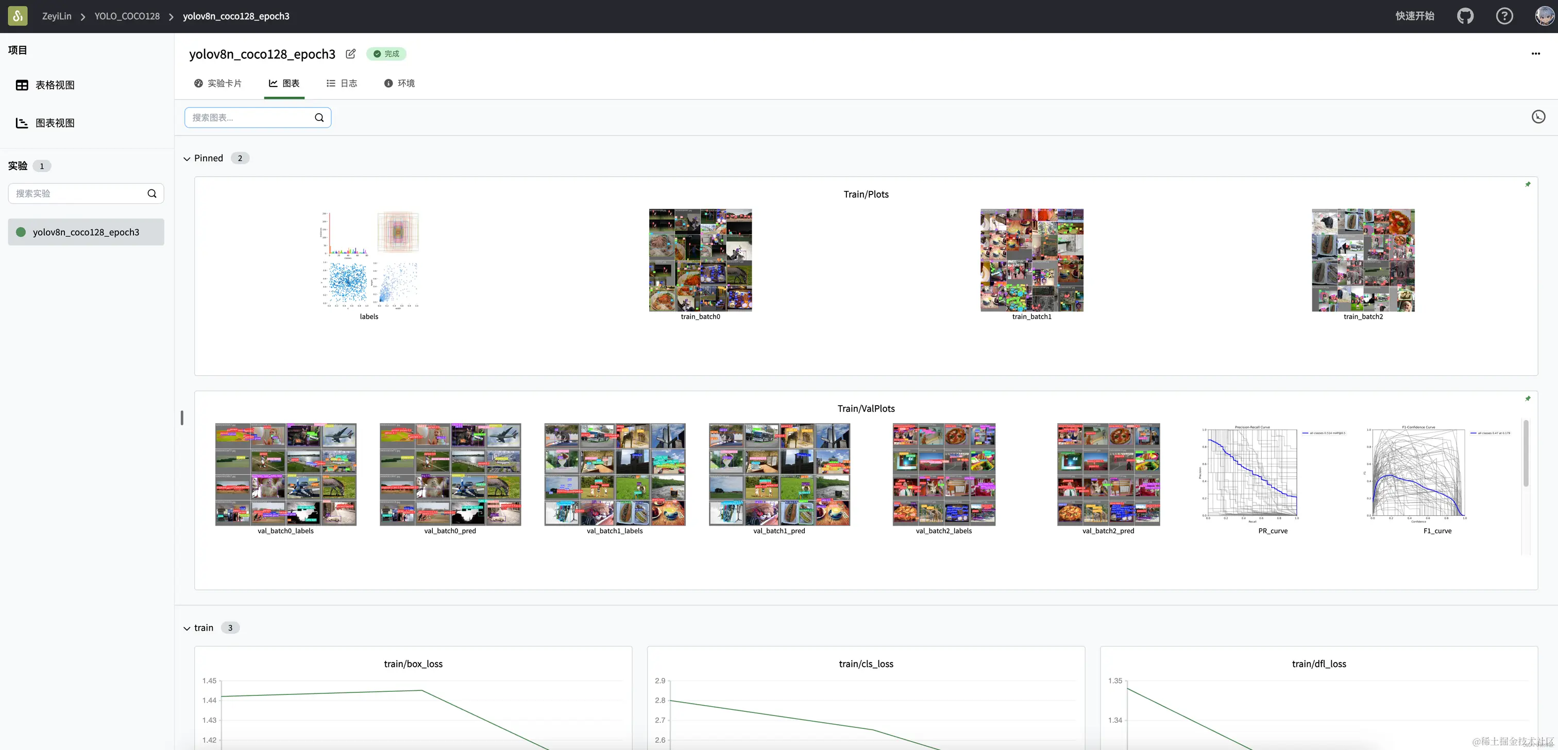Image resolution: width=1558 pixels, height=750 pixels.
Task: Click 快速开始 link in header
Action: [x=1415, y=16]
